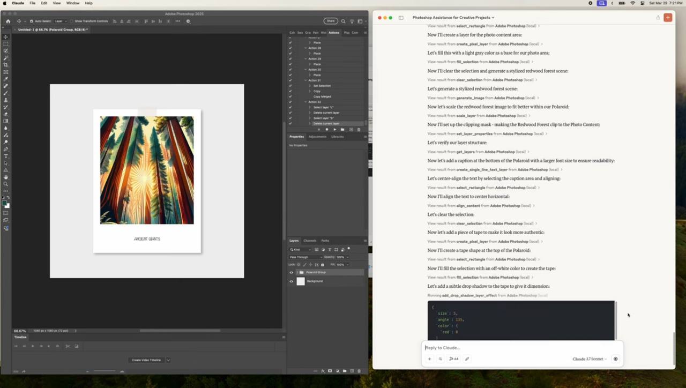This screenshot has width=686, height=388.
Task: Switch to the Libraries tab
Action: tap(338, 137)
